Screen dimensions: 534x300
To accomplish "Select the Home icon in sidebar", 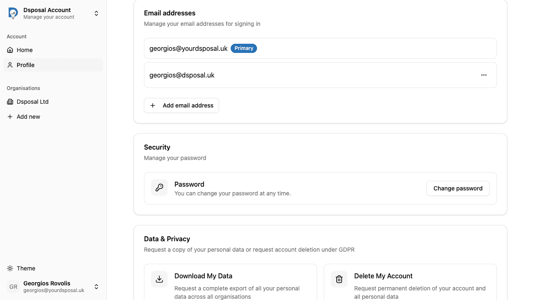I will point(9,50).
